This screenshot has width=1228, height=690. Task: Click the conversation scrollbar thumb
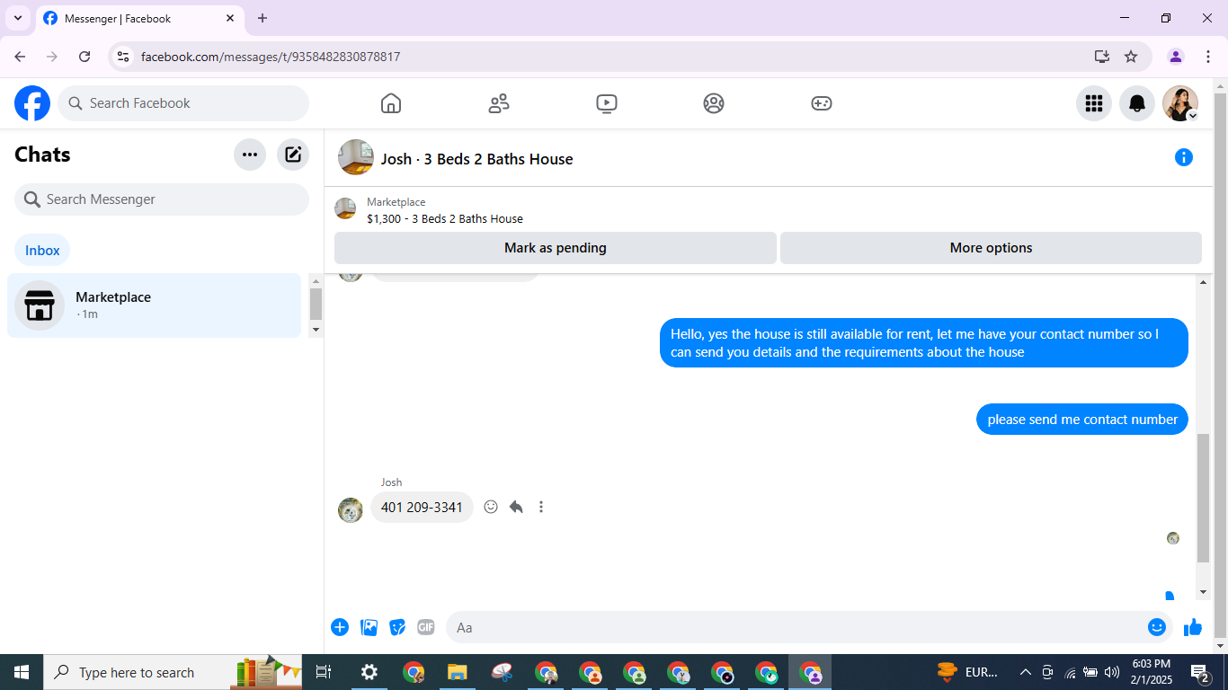(1204, 498)
